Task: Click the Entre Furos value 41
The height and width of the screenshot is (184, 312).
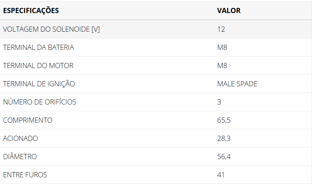Action: (x=221, y=175)
